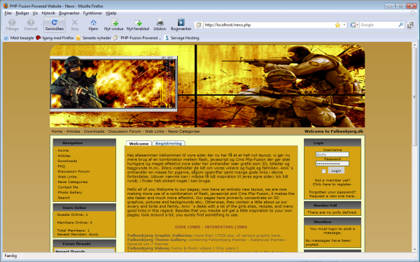Open Downloads in top site menu
This screenshot has width=420, height=262.
[x=94, y=131]
